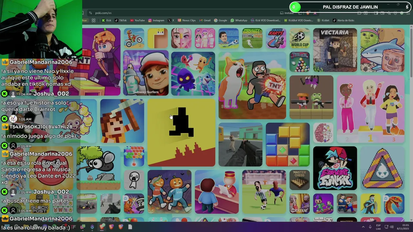Open the Kick VOD Download bookmark
This screenshot has height=232, width=413.
pos(265,20)
